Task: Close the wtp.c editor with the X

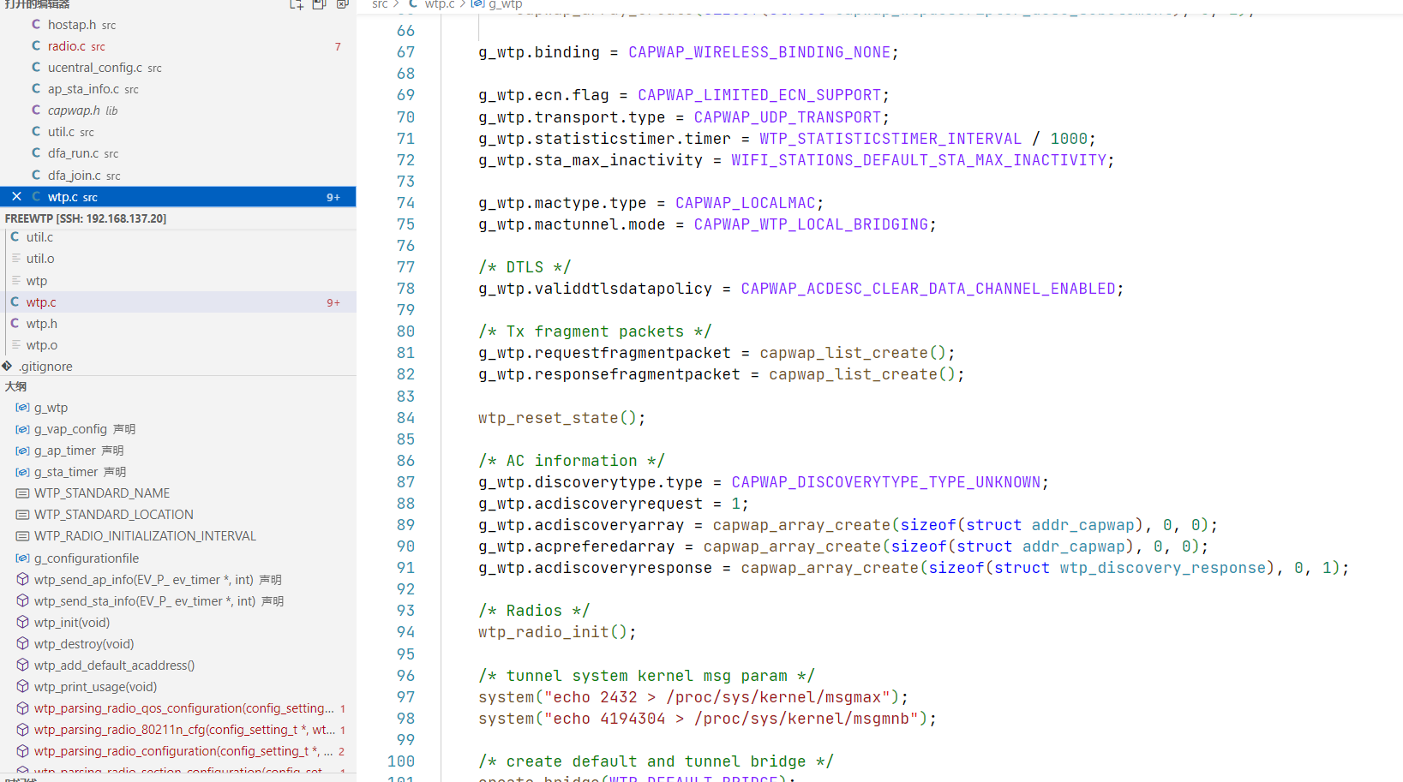Action: (16, 197)
